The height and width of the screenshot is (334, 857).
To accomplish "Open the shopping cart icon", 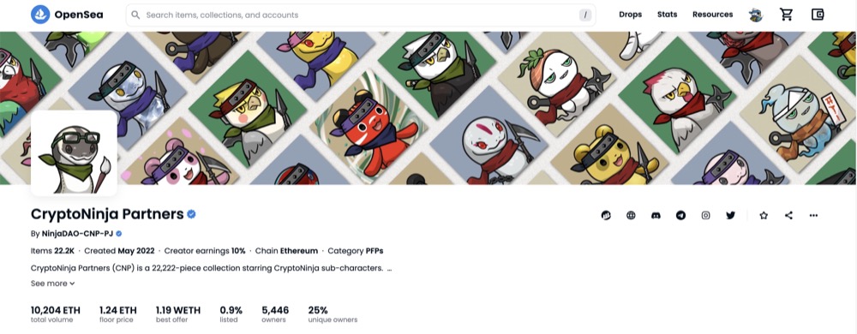I will [787, 15].
